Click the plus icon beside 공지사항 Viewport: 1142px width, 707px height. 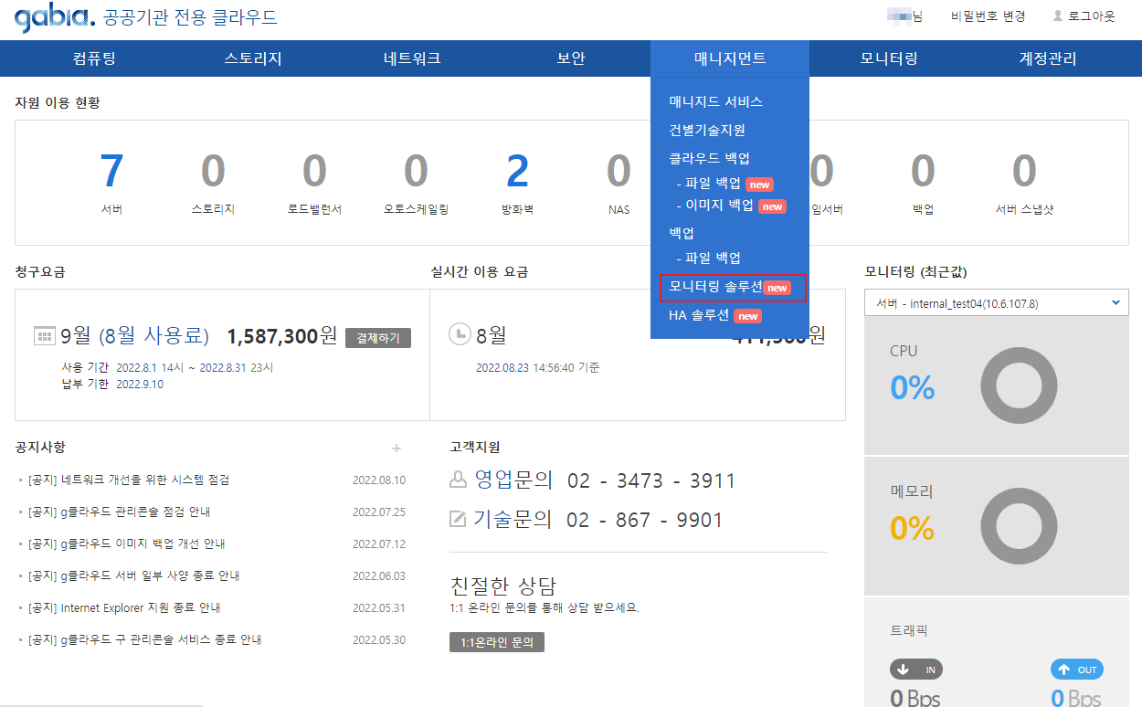tap(397, 448)
